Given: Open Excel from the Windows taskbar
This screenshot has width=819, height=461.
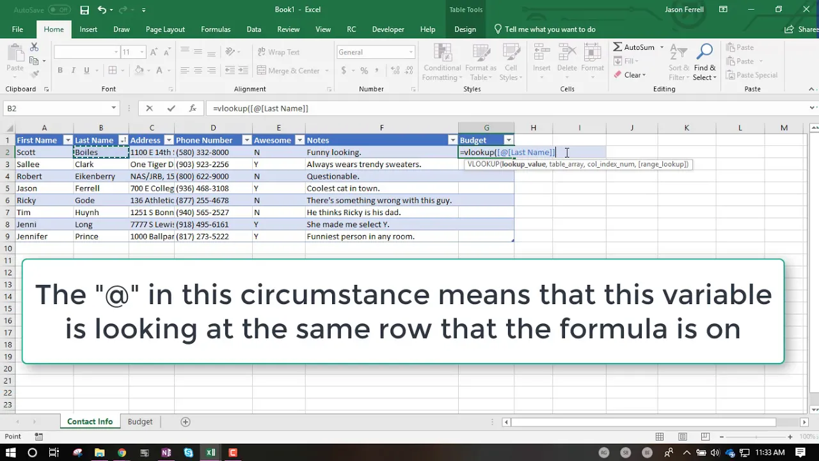Looking at the screenshot, I should point(211,453).
